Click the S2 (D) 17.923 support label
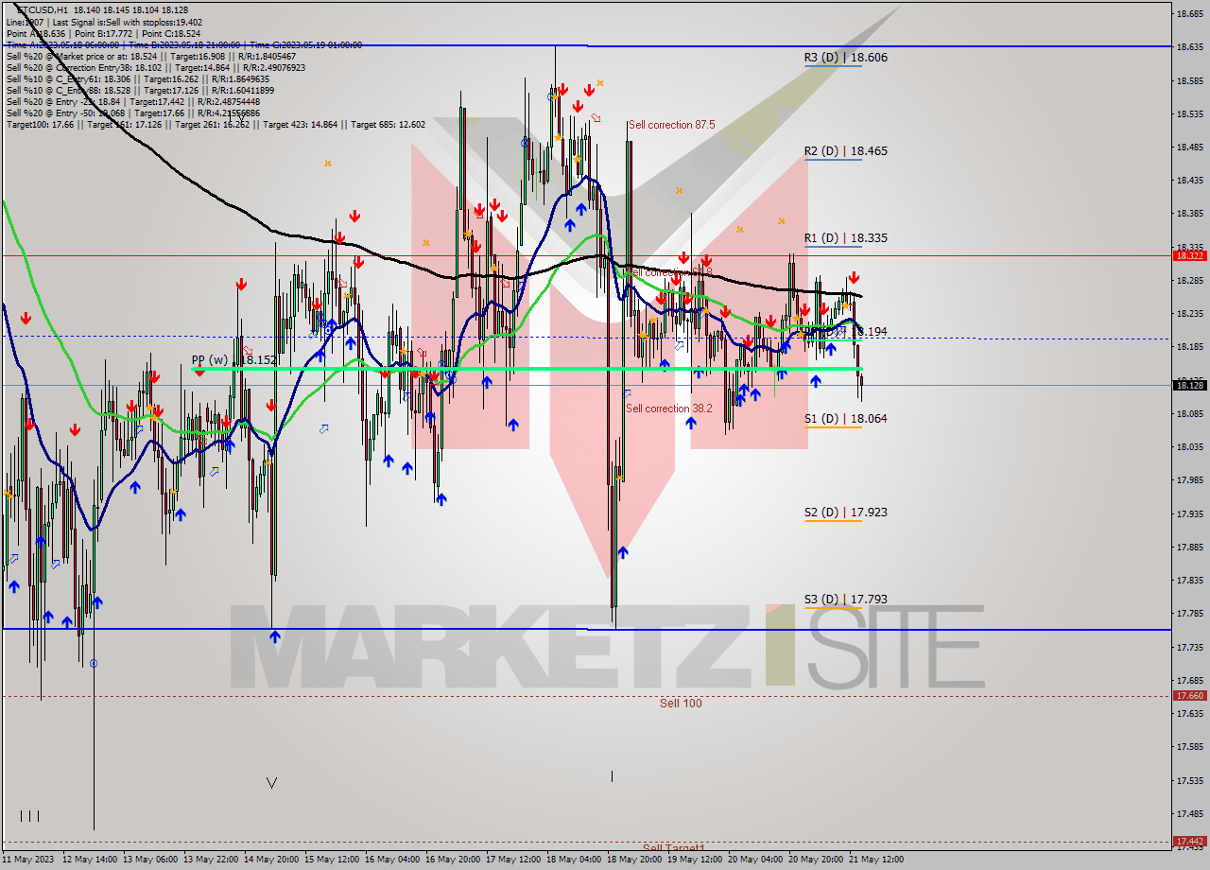 [845, 513]
